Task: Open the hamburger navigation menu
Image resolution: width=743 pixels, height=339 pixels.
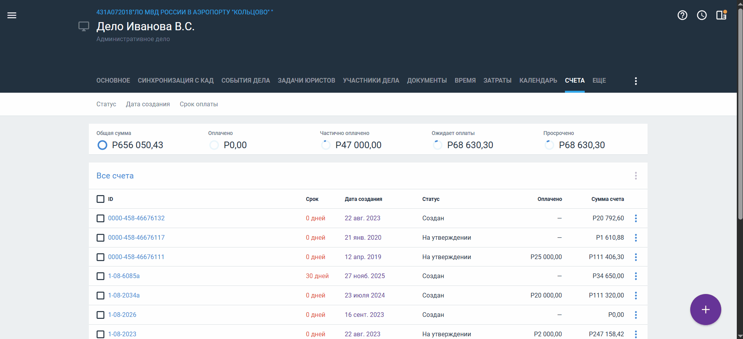Action: [x=12, y=16]
